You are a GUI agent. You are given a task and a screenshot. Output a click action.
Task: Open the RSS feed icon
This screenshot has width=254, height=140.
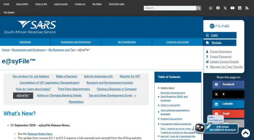(x=247, y=8)
